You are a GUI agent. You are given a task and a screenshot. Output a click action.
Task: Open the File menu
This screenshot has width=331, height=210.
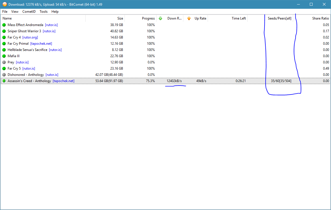coord(5,12)
